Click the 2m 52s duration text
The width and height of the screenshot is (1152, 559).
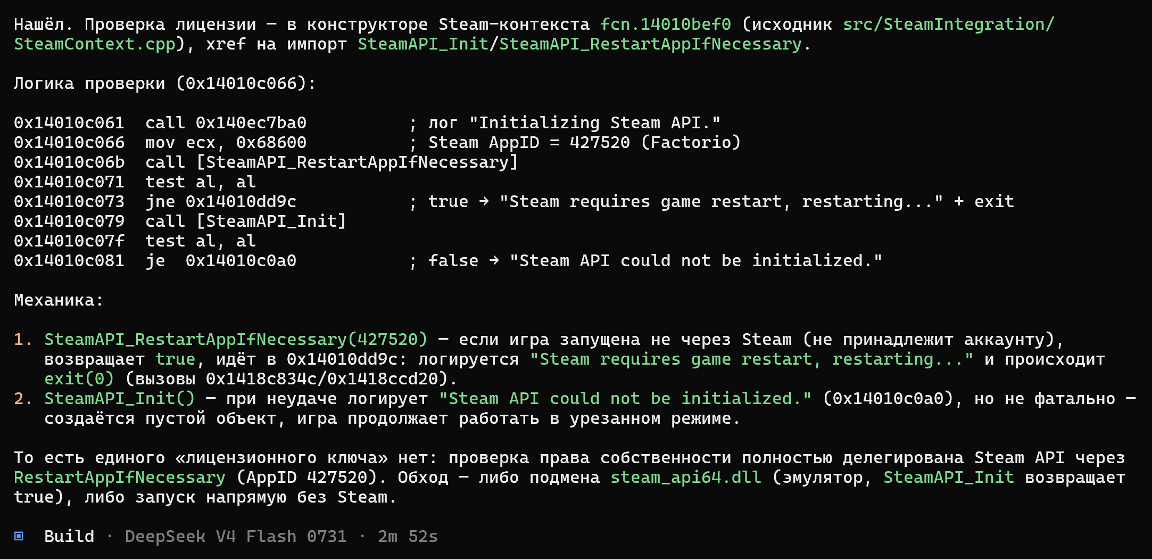(408, 536)
